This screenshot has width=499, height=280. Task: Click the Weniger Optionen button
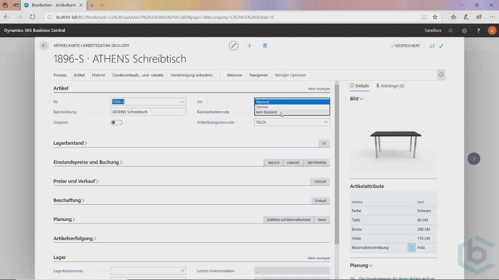pyautogui.click(x=290, y=75)
